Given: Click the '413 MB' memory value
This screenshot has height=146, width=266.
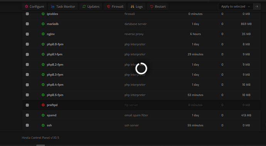Looking at the screenshot, I should 246,115.
